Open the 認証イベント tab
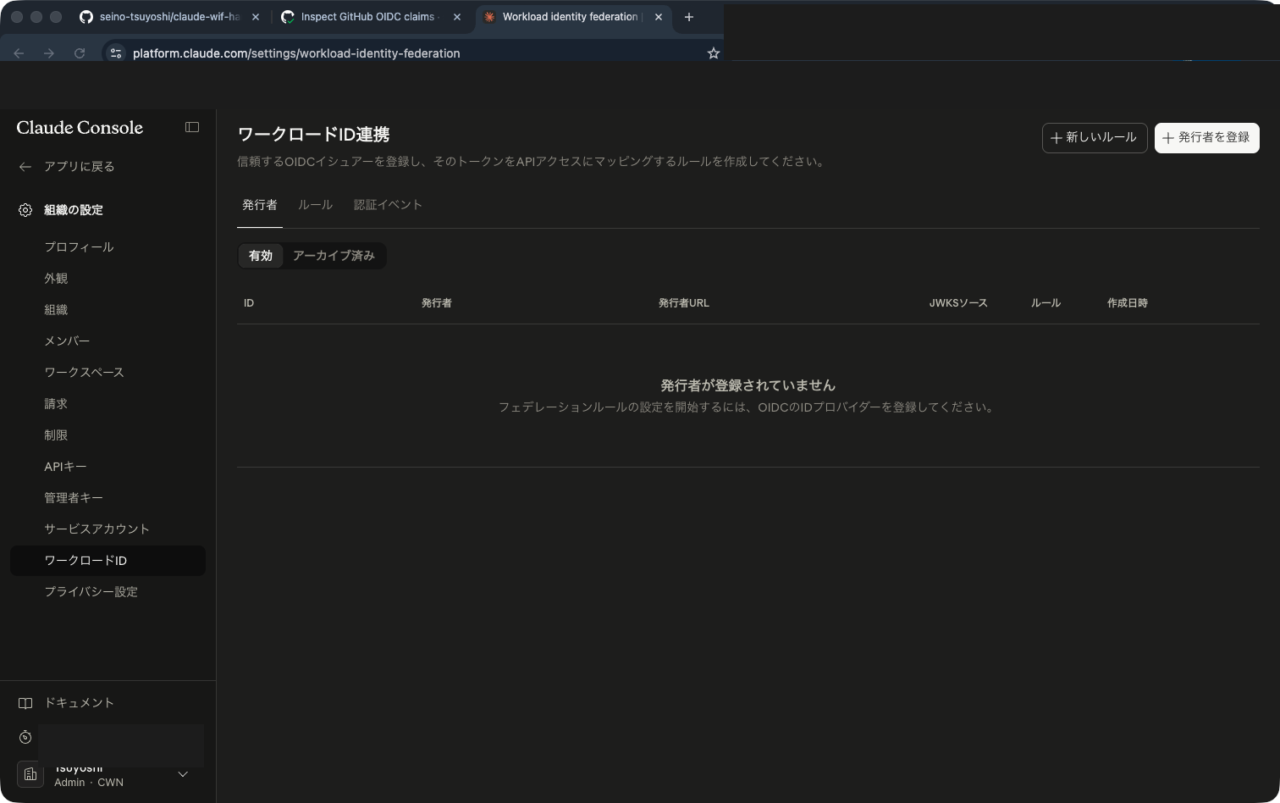Viewport: 1280px width, 803px height. click(388, 205)
